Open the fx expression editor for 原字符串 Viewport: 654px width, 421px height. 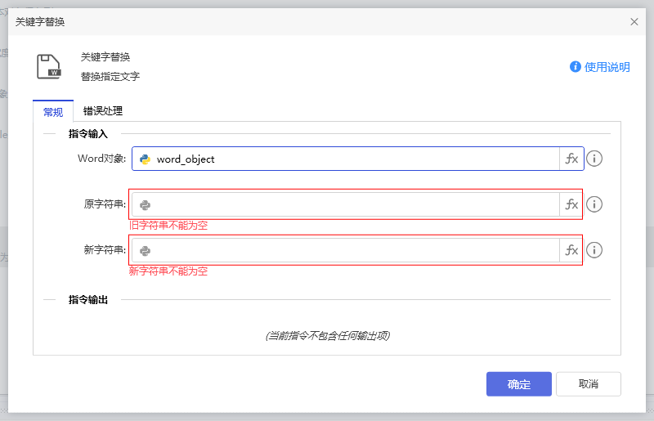click(x=571, y=204)
